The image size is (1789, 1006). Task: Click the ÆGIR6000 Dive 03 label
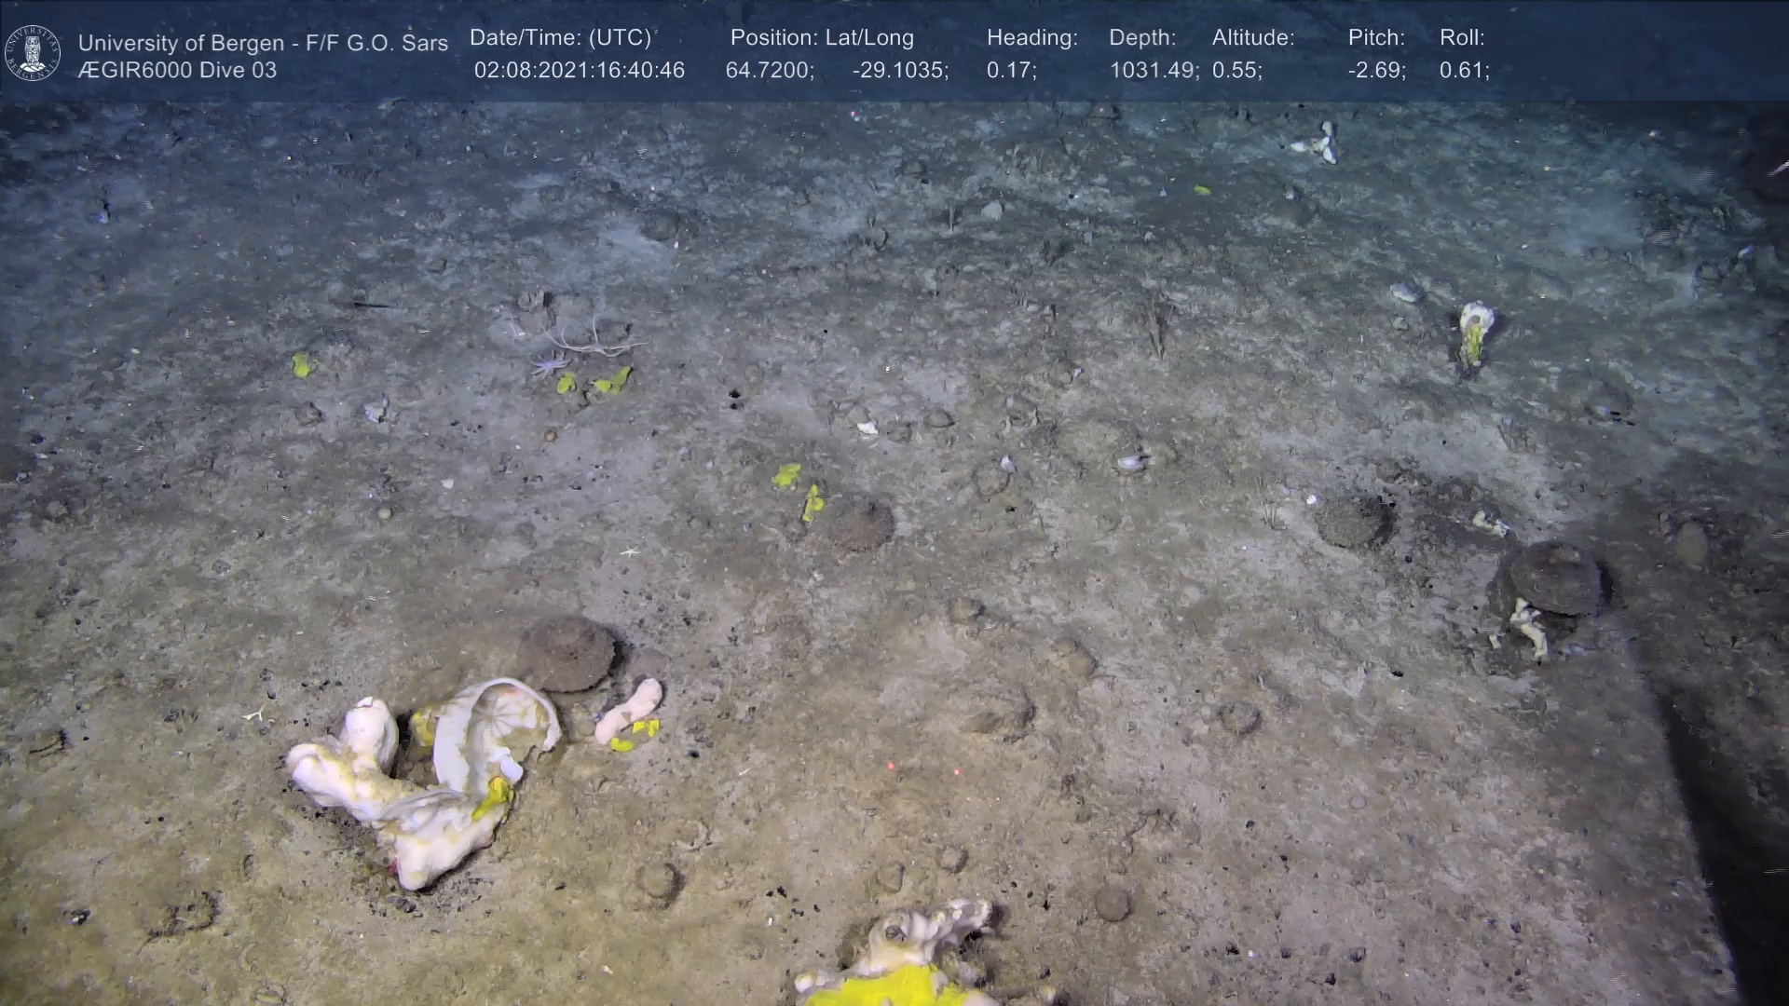tap(177, 71)
